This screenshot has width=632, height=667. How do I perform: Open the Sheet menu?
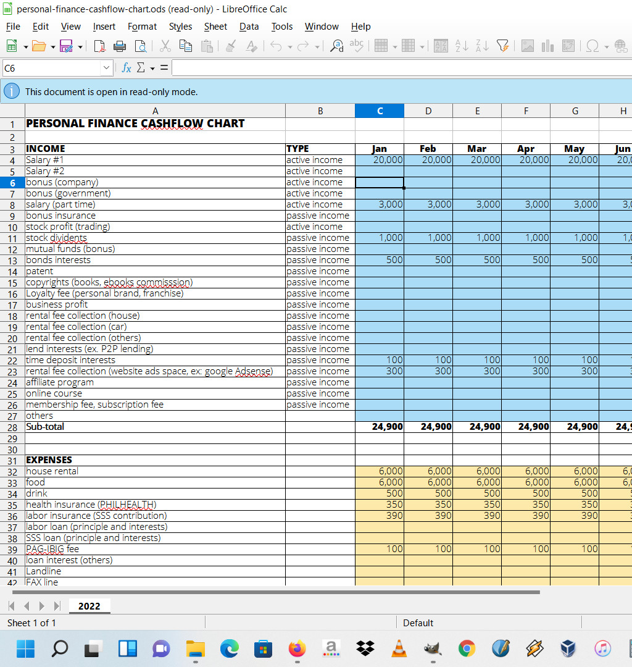215,27
